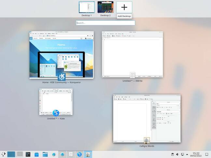The height and width of the screenshot is (158, 211).
Task: Activate the Calligra Words task in the panel
Action: coord(88,154)
